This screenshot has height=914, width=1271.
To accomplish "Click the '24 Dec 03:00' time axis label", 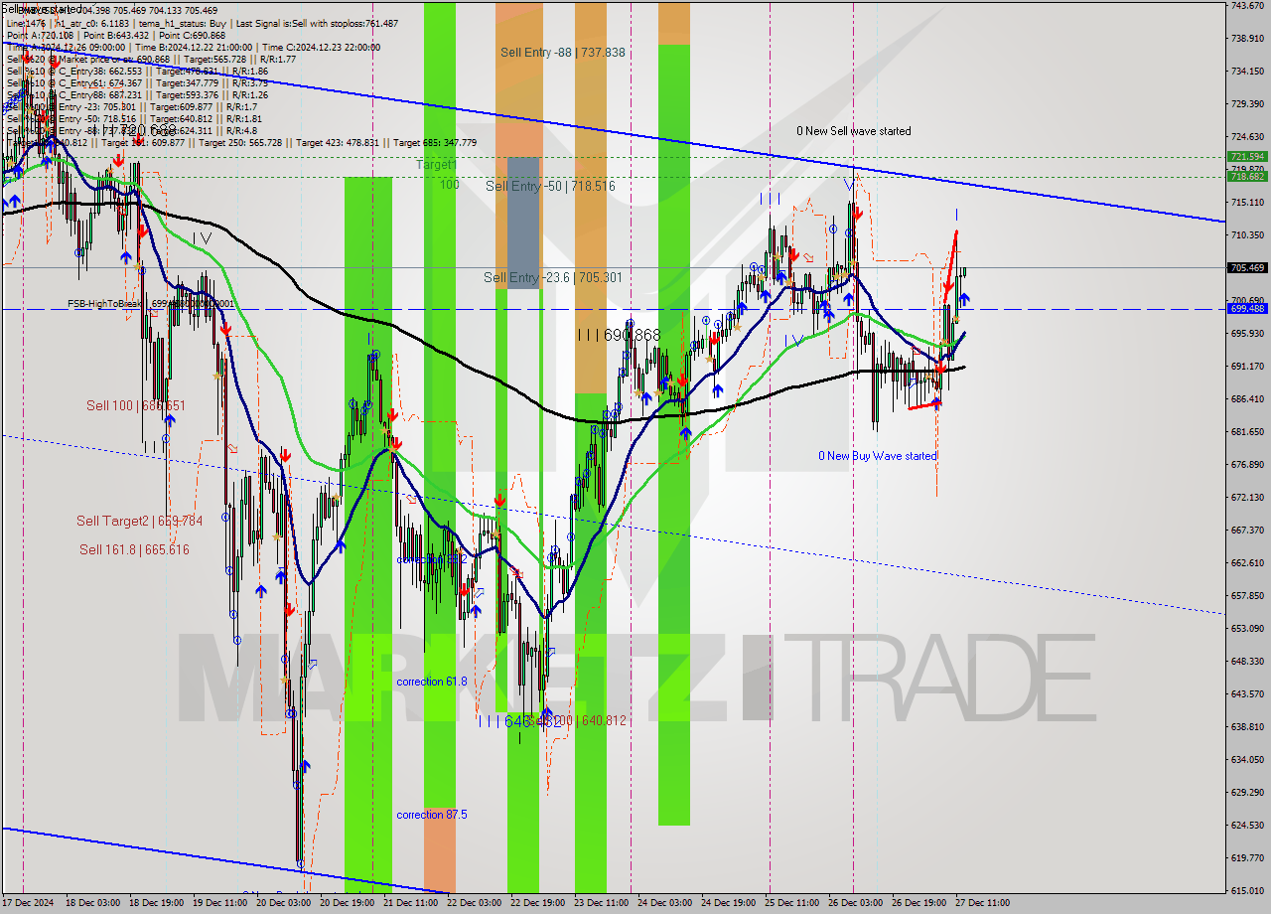I will [664, 903].
